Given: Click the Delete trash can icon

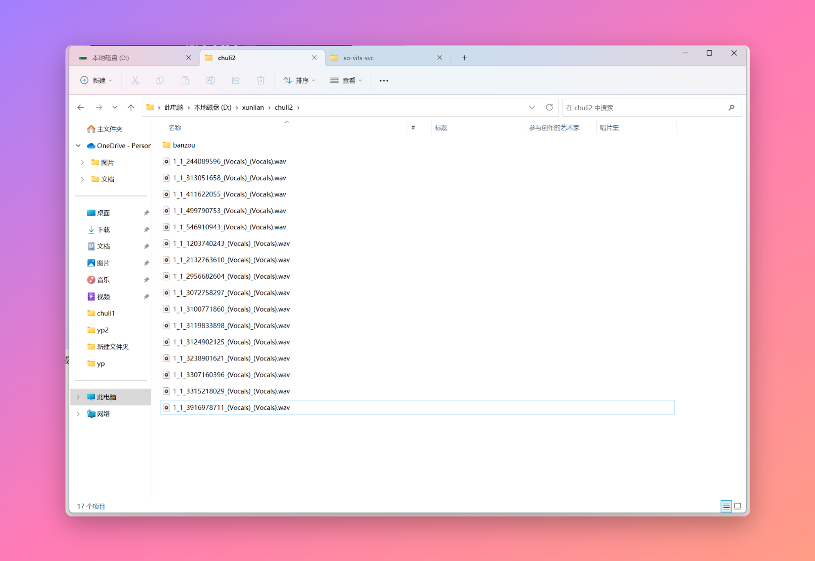Looking at the screenshot, I should point(261,80).
